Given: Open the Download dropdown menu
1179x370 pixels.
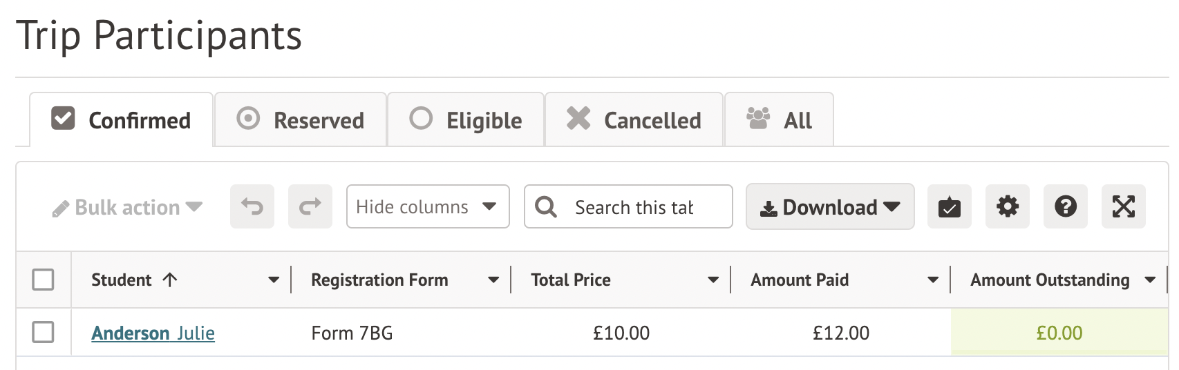Looking at the screenshot, I should [x=830, y=207].
